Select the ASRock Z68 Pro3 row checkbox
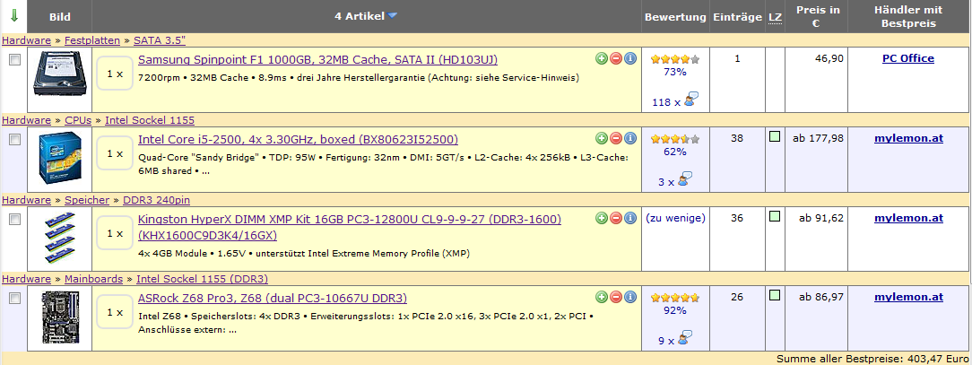 coord(15,298)
